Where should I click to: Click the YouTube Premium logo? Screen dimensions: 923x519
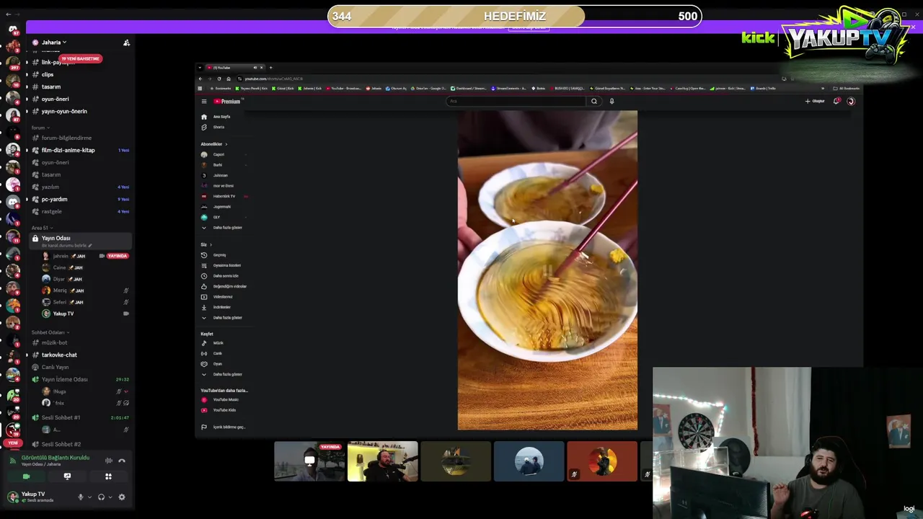click(x=227, y=102)
